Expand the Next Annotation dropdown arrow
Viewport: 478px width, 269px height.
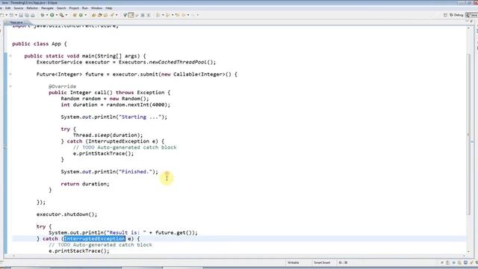pos(163,15)
